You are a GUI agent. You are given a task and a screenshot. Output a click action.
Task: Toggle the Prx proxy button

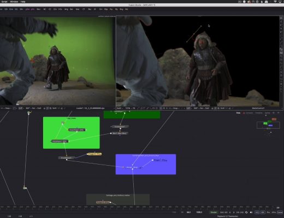click(x=268, y=212)
